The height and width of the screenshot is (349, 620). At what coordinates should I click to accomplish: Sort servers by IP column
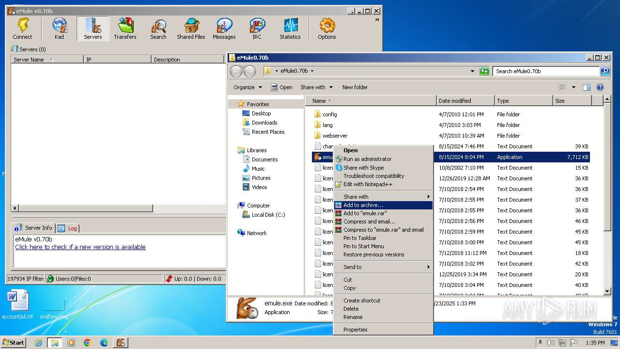tap(117, 60)
